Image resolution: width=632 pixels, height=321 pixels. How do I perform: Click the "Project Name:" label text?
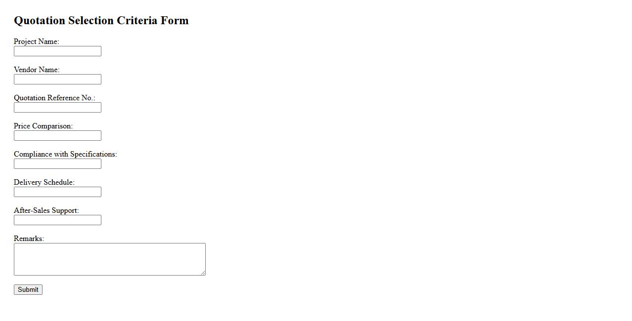coord(37,41)
